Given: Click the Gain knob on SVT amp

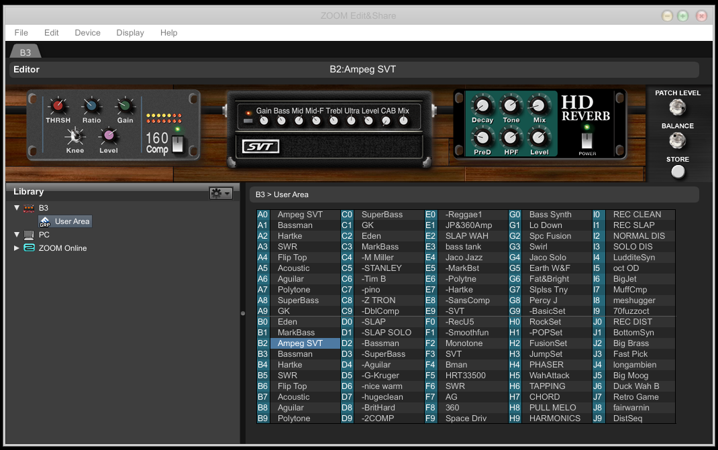Looking at the screenshot, I should tap(264, 121).
